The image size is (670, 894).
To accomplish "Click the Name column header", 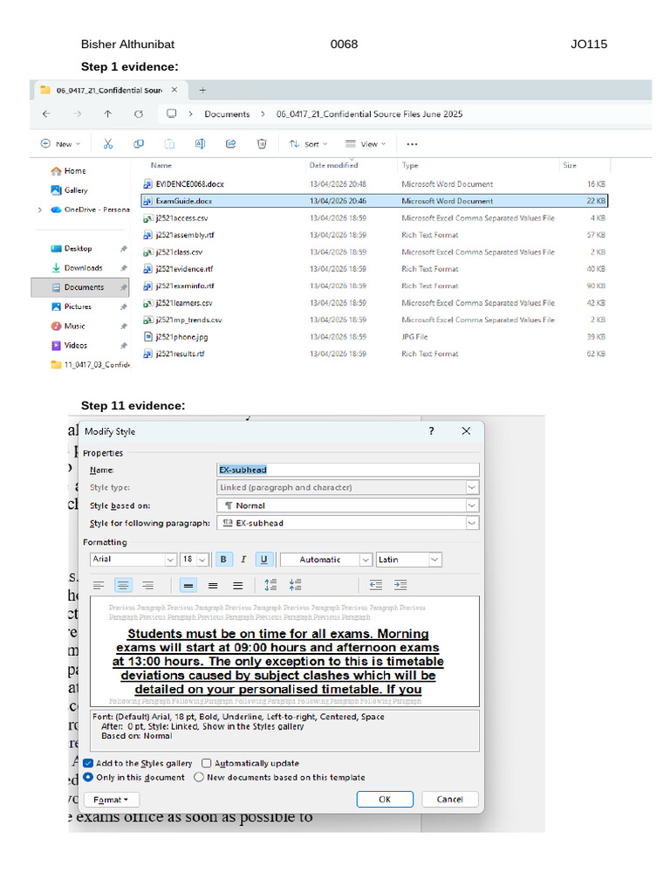I will point(161,165).
